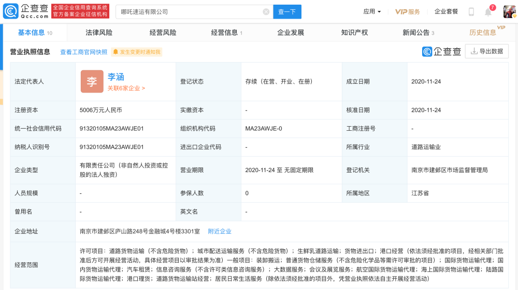This screenshot has width=518, height=290.
Task: Select business term 2020-11-24 至 无固定期限
Action: click(x=280, y=170)
